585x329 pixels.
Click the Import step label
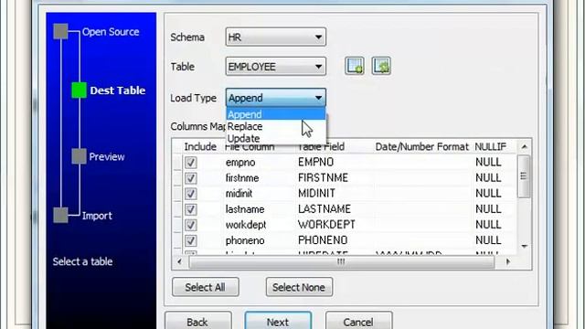point(97,216)
